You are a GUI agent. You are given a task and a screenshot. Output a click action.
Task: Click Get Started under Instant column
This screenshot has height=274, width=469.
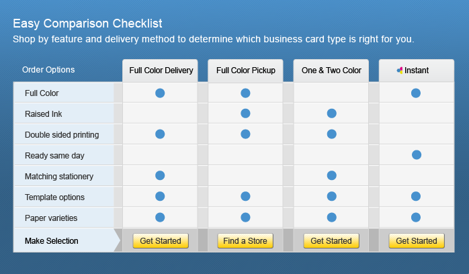point(417,241)
